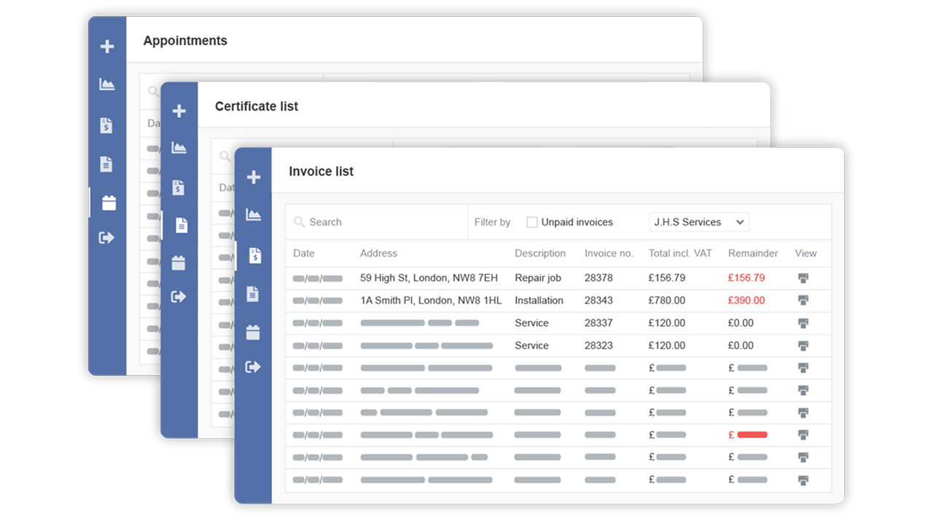Click the plus icon in the Certificate list sidebar
Viewport: 933px width, 524px height.
coord(179,111)
